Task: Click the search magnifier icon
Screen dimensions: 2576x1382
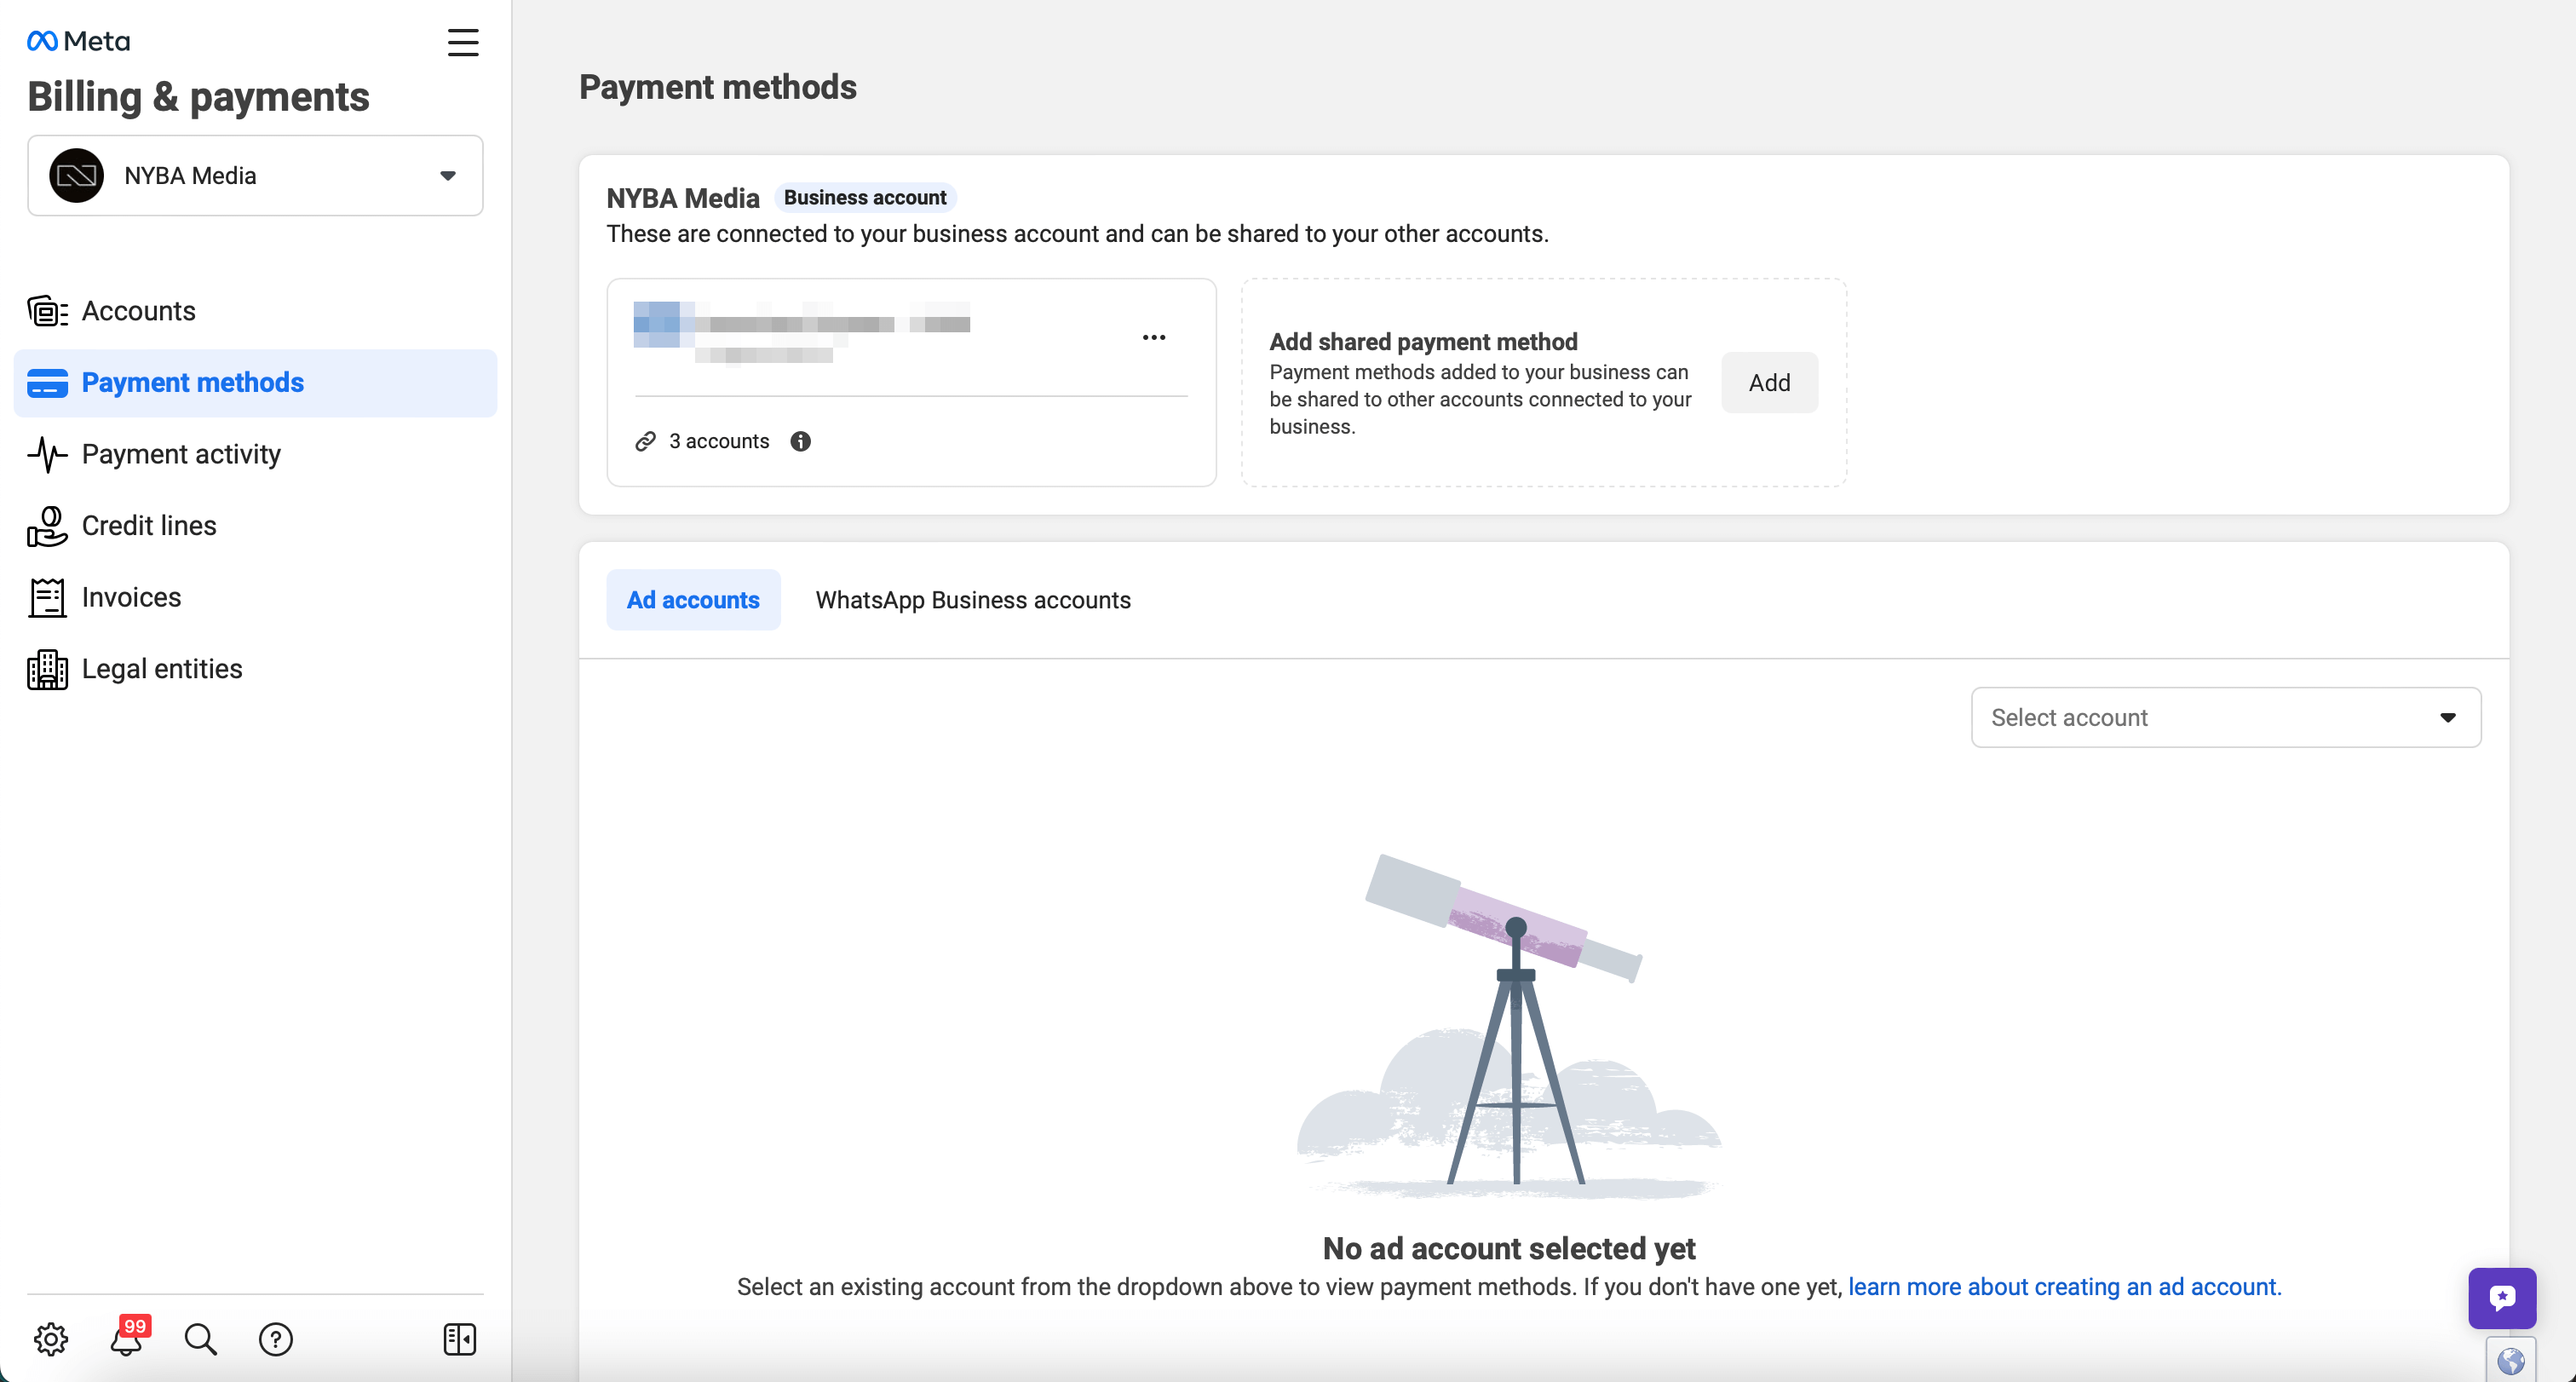Action: [201, 1339]
